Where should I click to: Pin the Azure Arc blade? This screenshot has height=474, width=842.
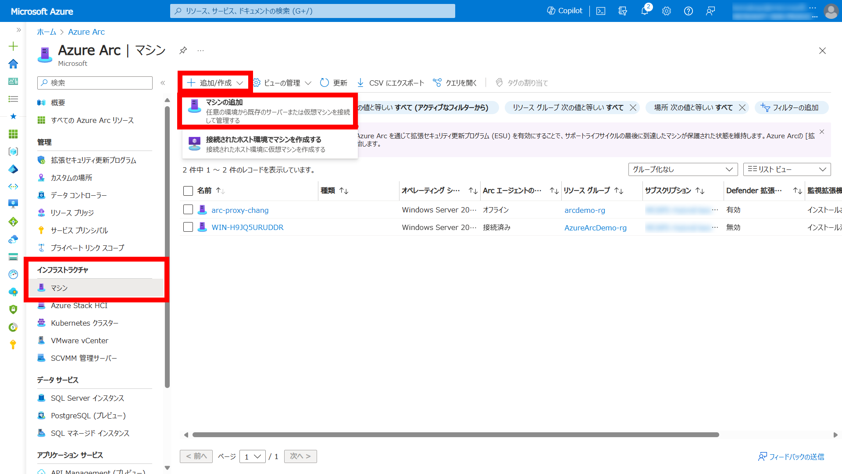point(183,50)
